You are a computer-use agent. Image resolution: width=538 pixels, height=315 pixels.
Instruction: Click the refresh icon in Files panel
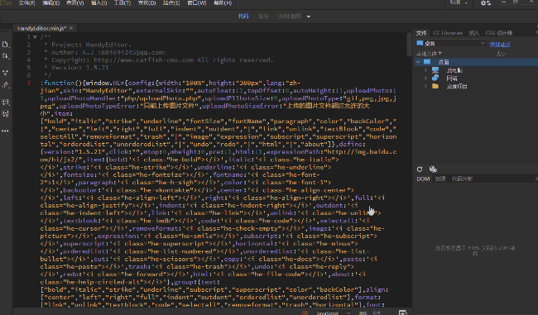click(420, 169)
